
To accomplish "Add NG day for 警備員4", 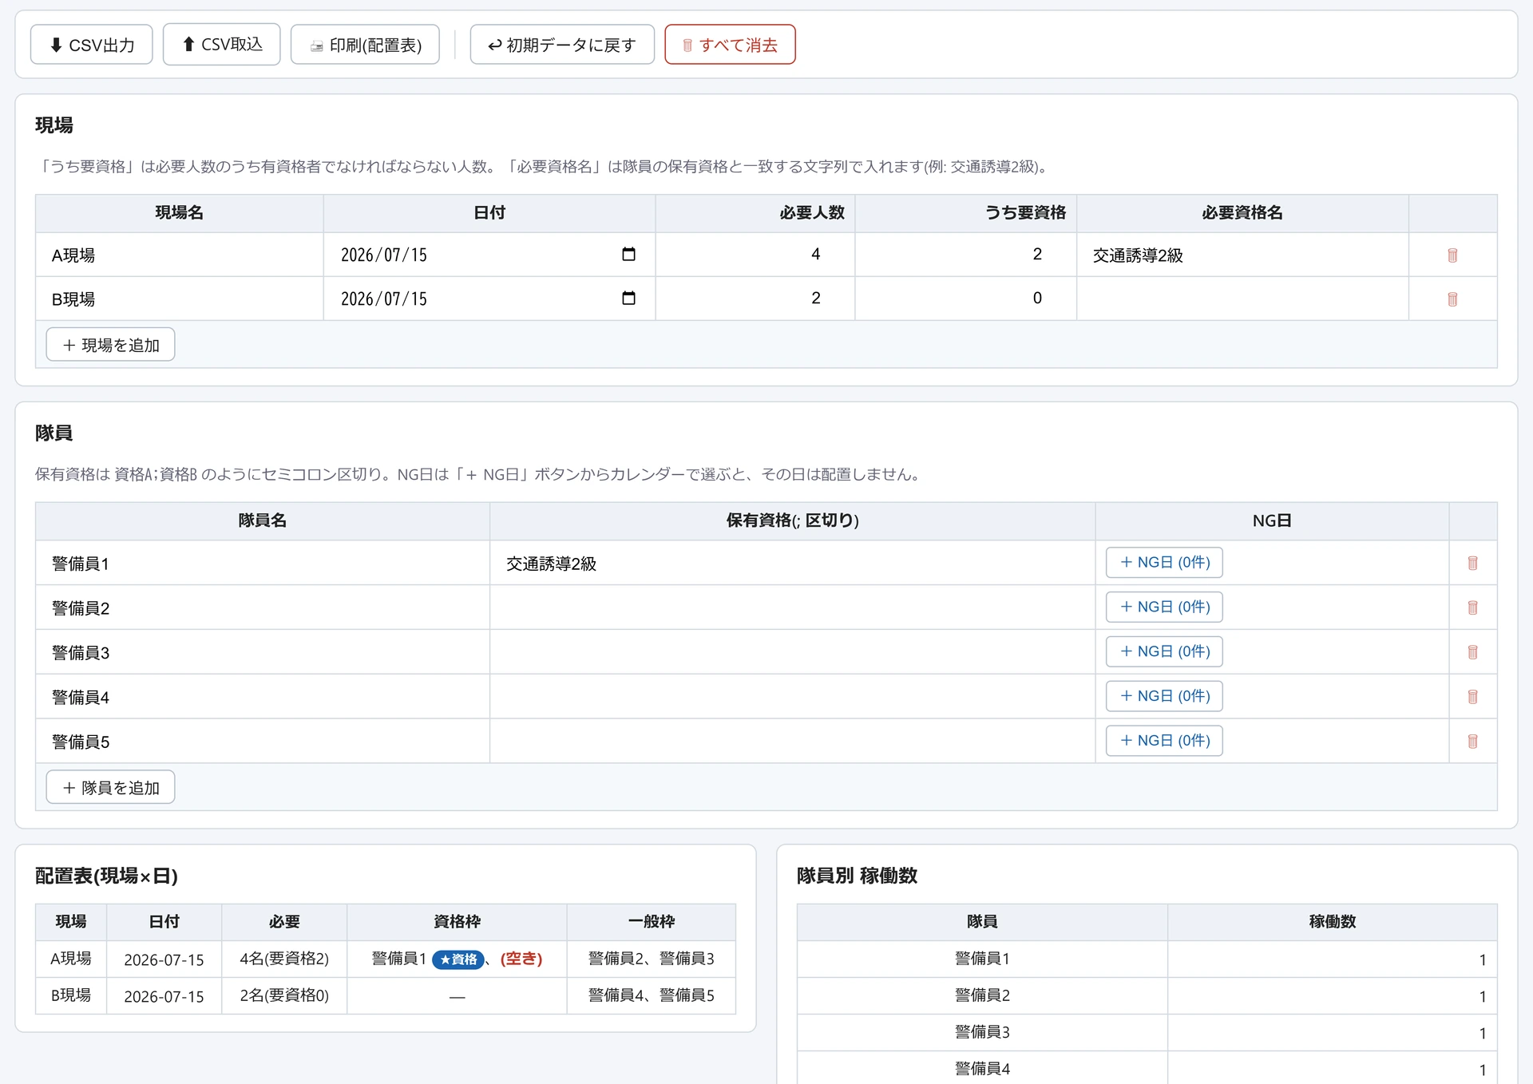I will click(1164, 696).
